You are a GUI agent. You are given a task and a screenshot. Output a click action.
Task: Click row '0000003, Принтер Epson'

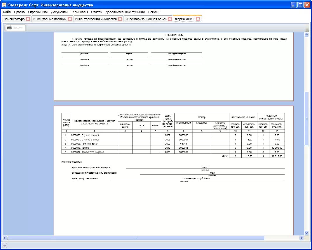(x=173, y=144)
